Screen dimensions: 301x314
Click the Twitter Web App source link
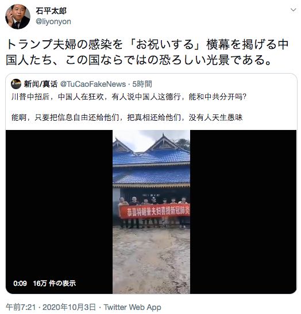[132, 307]
